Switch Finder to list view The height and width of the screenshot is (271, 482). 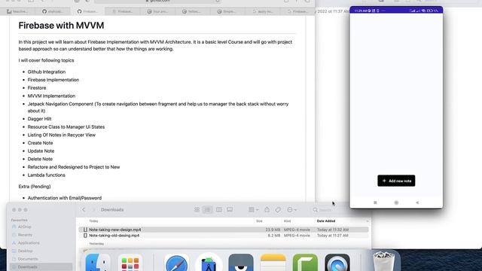(x=208, y=210)
